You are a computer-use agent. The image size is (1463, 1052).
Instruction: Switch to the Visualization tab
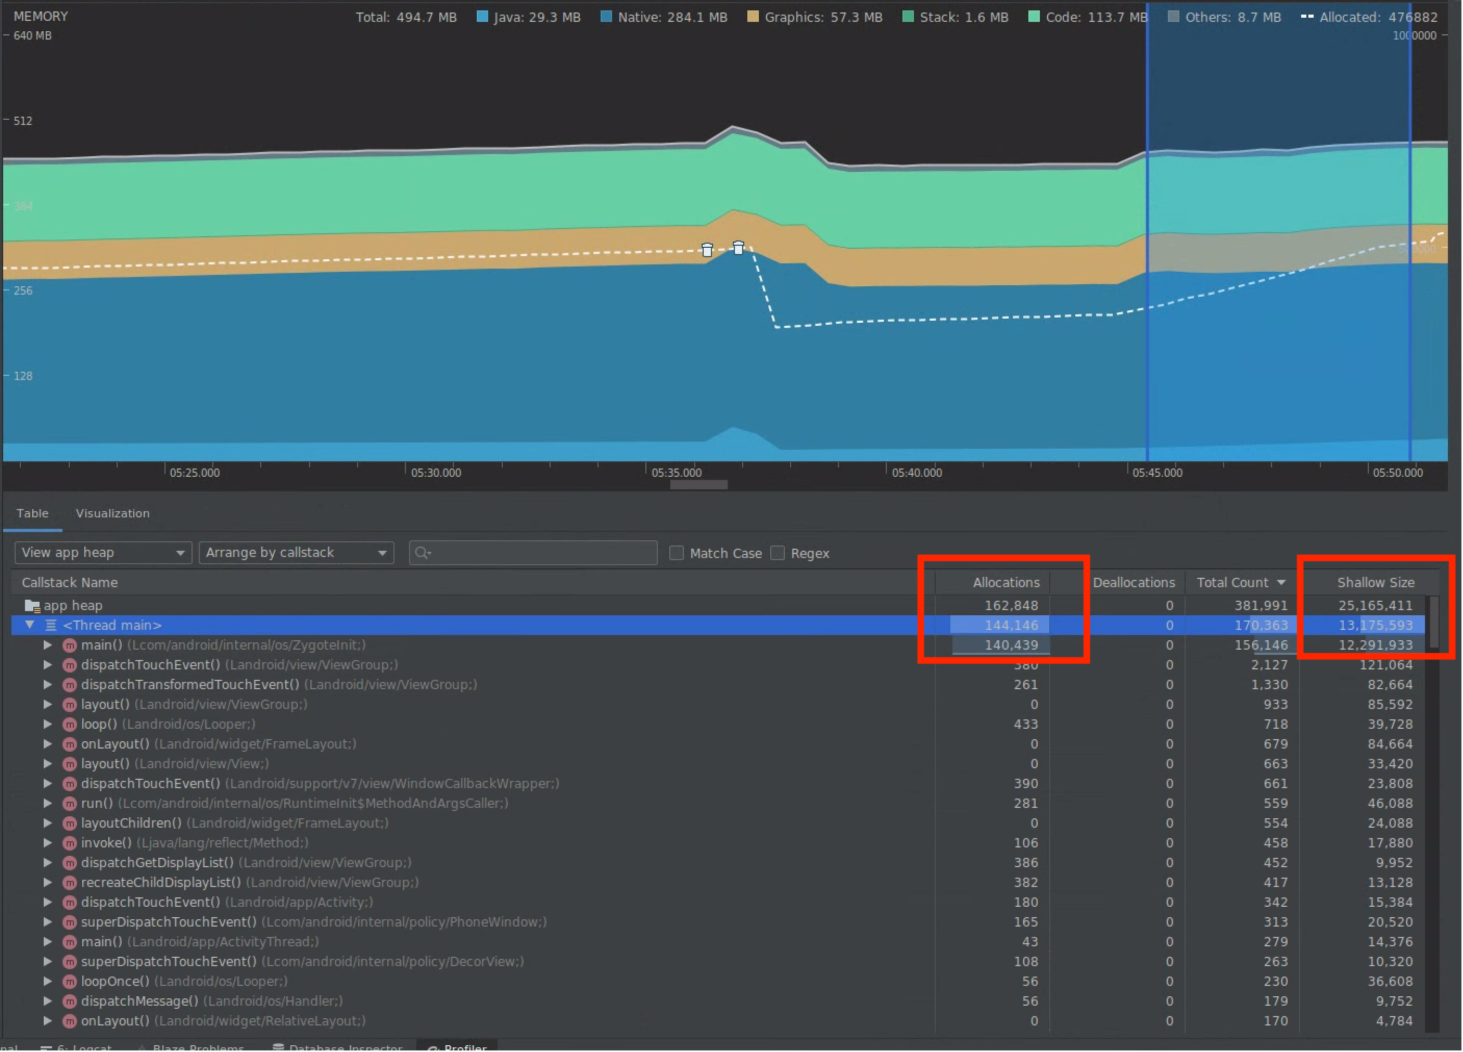point(112,513)
